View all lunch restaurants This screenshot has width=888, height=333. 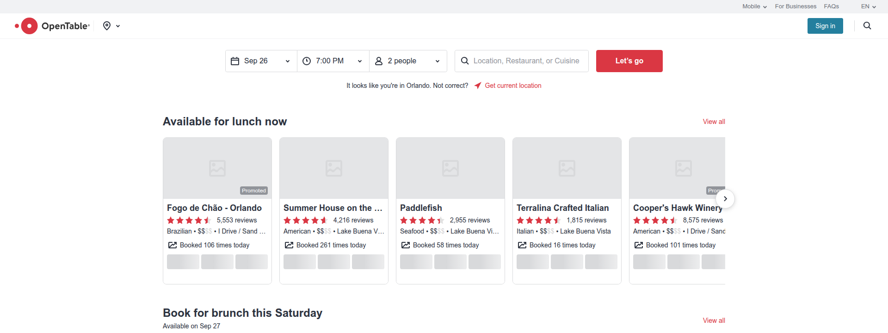[714, 122]
